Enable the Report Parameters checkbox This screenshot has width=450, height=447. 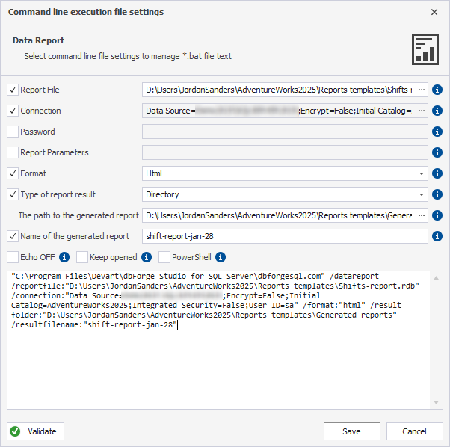coord(13,152)
